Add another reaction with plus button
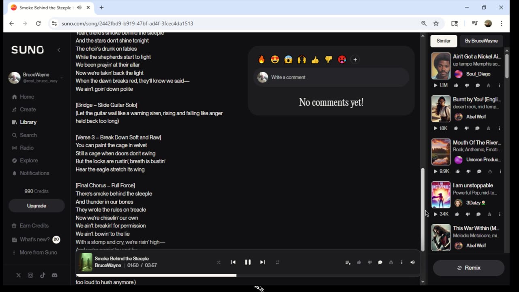Image resolution: width=519 pixels, height=292 pixels. click(x=355, y=60)
